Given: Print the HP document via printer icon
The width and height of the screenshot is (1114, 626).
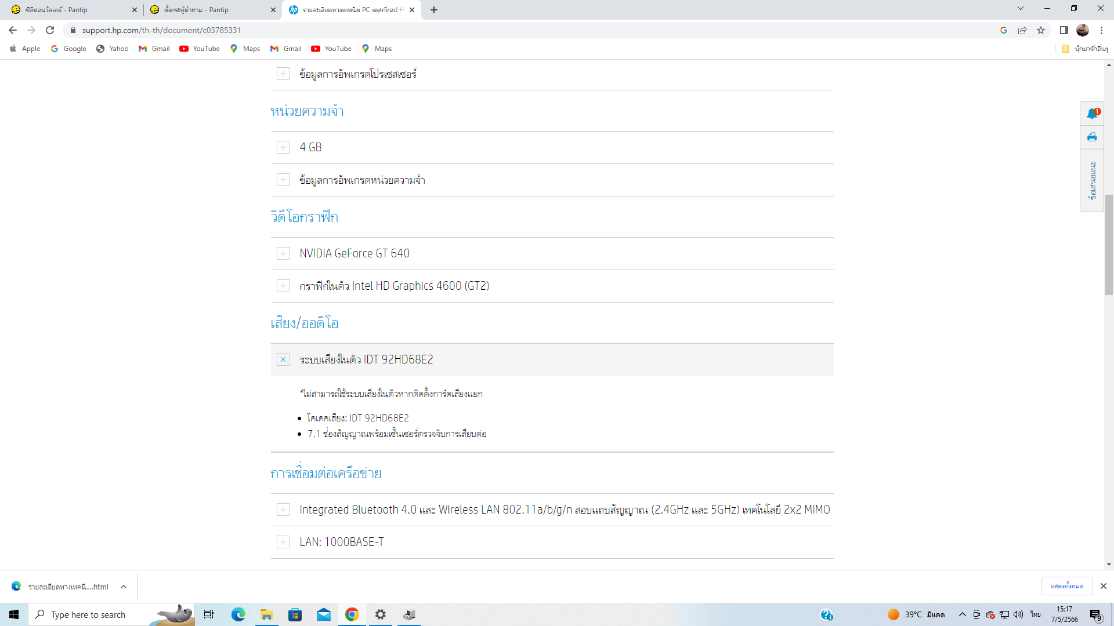Looking at the screenshot, I should click(1092, 137).
